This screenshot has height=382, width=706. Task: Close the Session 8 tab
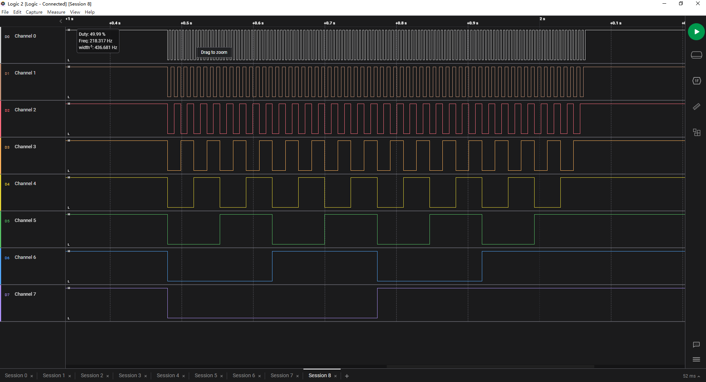click(335, 376)
